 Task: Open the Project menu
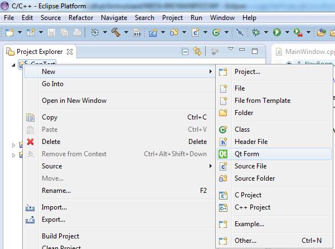172,18
